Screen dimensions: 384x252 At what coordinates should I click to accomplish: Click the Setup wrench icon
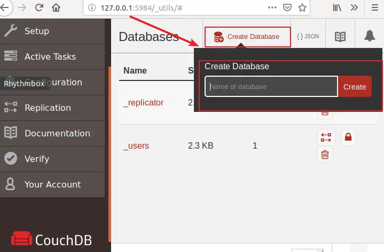coord(11,30)
